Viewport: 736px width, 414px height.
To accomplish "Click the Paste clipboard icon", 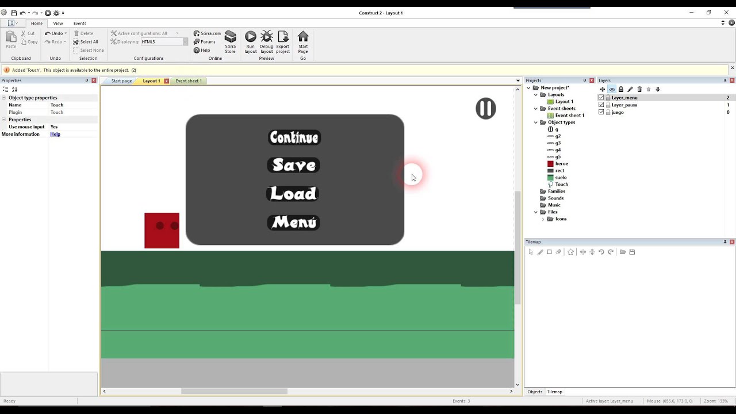I will [10, 37].
